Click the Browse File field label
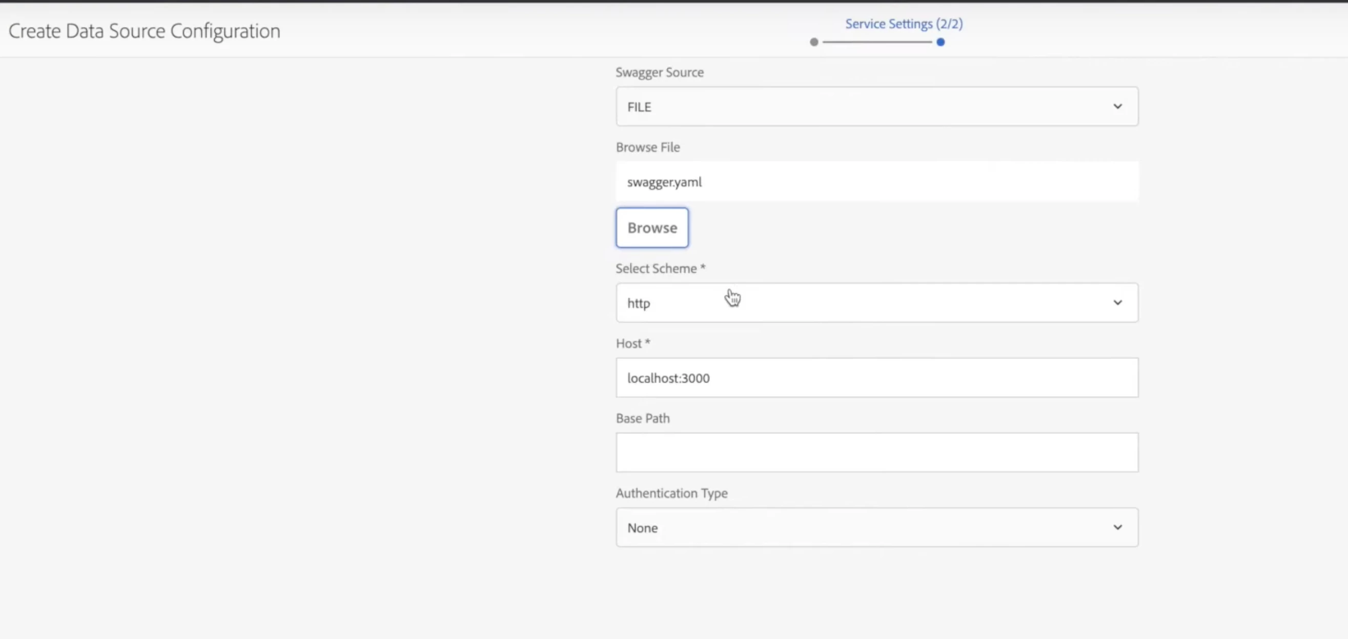 click(x=647, y=147)
